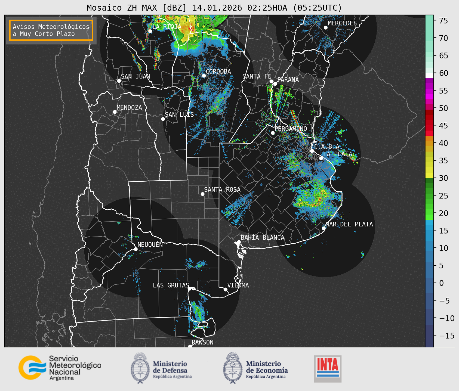Click the VIEDMA city marker dot
The image size is (459, 391).
(x=225, y=289)
